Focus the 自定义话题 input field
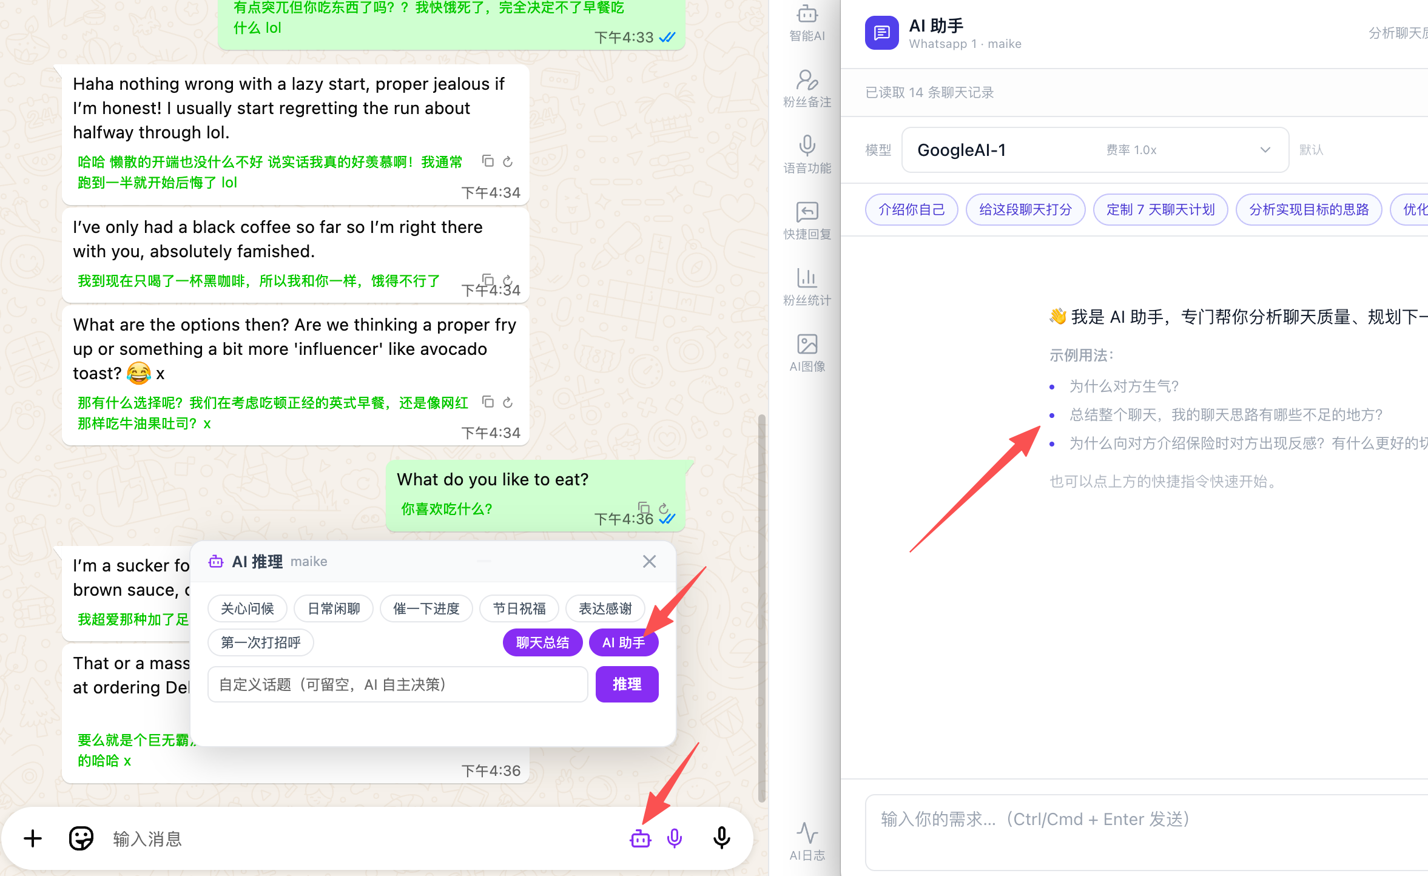 (x=398, y=684)
